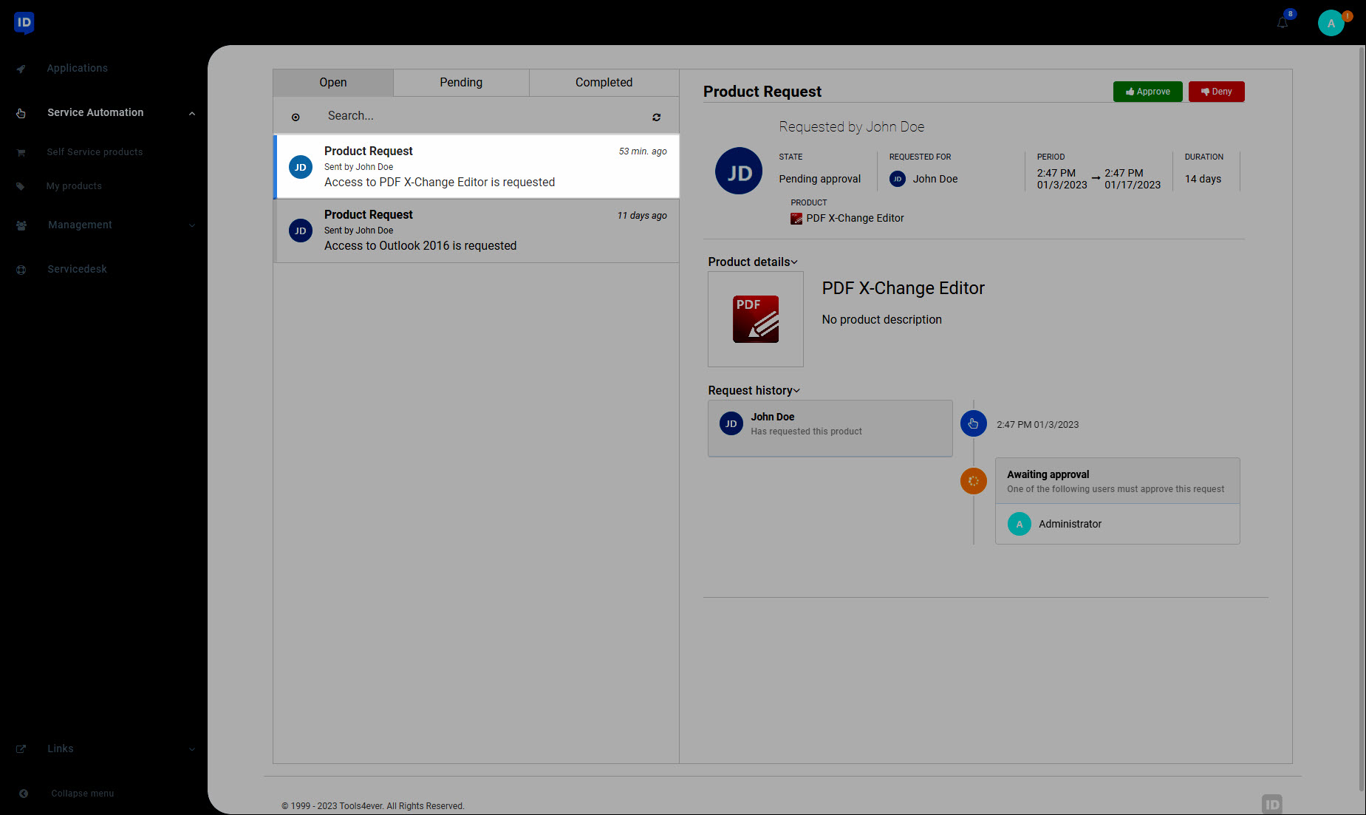
Task: Click the ID logo in top-left corner
Action: coord(24,22)
